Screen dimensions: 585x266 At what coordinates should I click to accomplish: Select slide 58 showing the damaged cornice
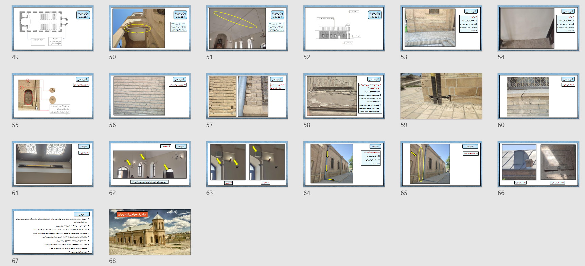[344, 96]
